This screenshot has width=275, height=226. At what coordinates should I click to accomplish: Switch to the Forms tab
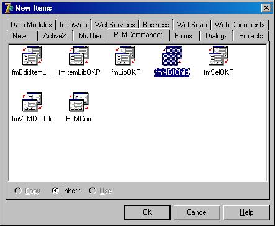[x=183, y=36]
